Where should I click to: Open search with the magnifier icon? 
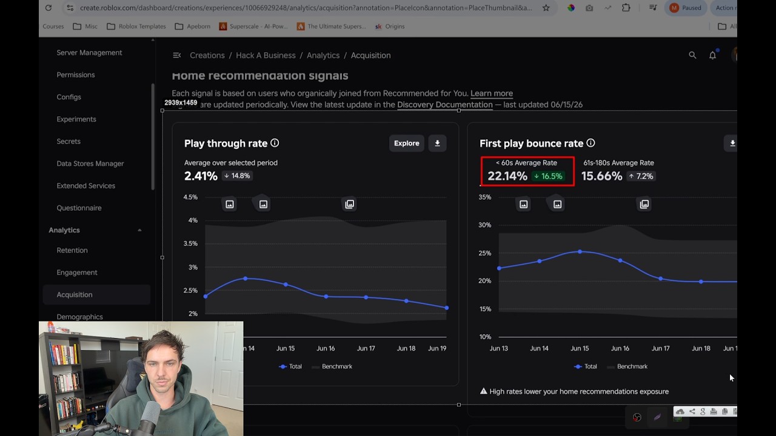[x=692, y=55]
